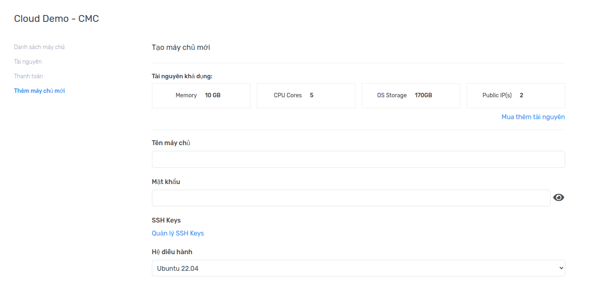The image size is (602, 287).
Task: Open the Thanh toán sidebar page
Action: (28, 76)
